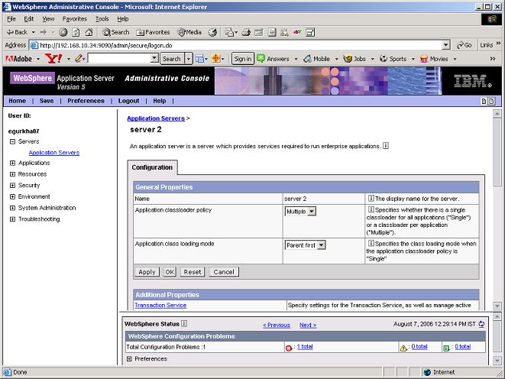Open the File menu

coord(11,19)
